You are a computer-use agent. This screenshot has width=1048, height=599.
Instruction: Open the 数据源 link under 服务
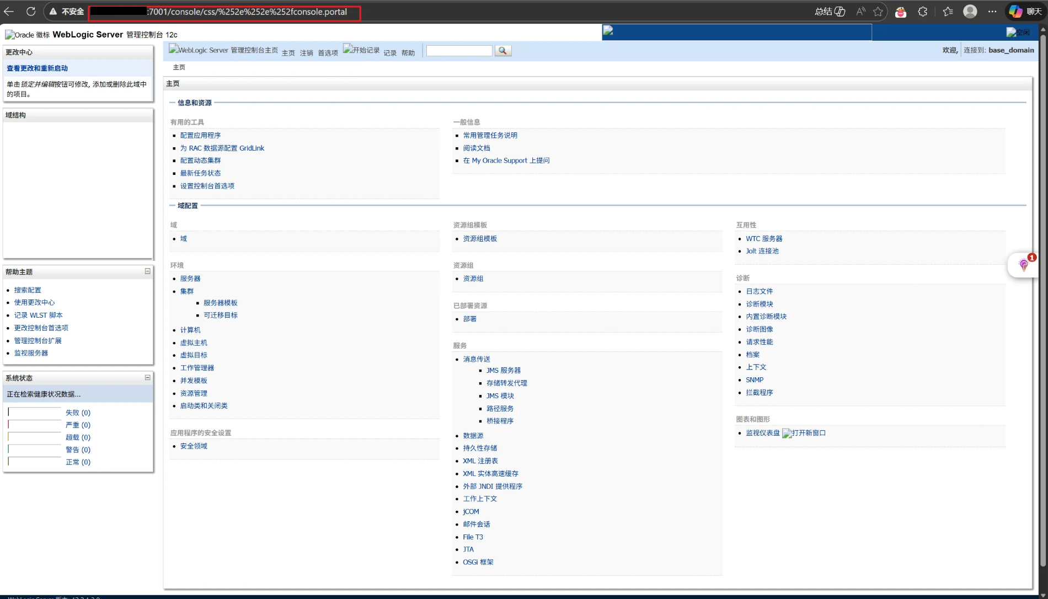coord(473,436)
